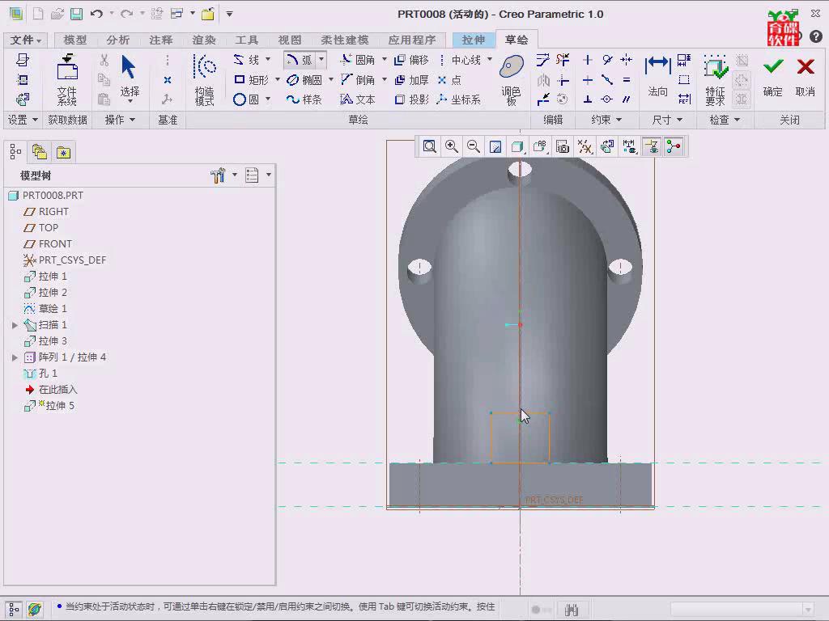This screenshot has height=621, width=829.
Task: Select the Ellipse sketch tool
Action: [x=304, y=80]
